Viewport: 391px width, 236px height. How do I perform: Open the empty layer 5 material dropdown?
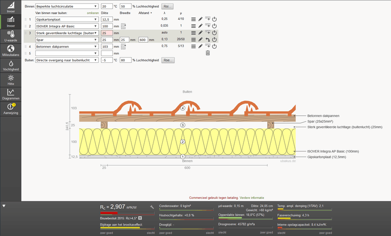(67, 53)
